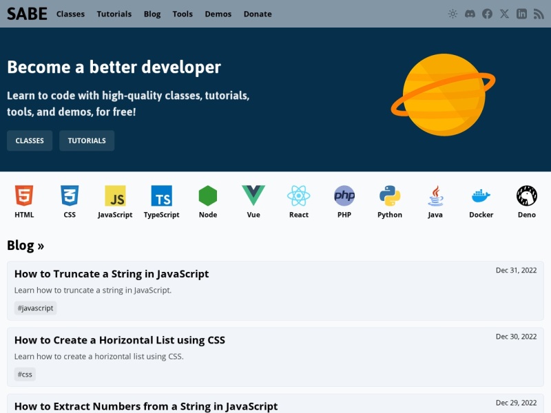
Task: Select the Vue logo icon
Action: [253, 195]
